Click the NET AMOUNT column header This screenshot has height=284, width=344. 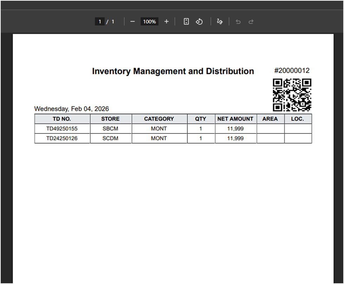[x=235, y=119]
